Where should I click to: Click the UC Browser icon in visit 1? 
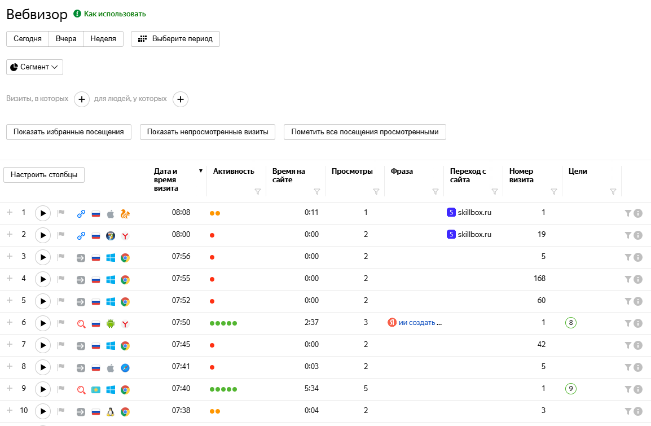pos(125,214)
